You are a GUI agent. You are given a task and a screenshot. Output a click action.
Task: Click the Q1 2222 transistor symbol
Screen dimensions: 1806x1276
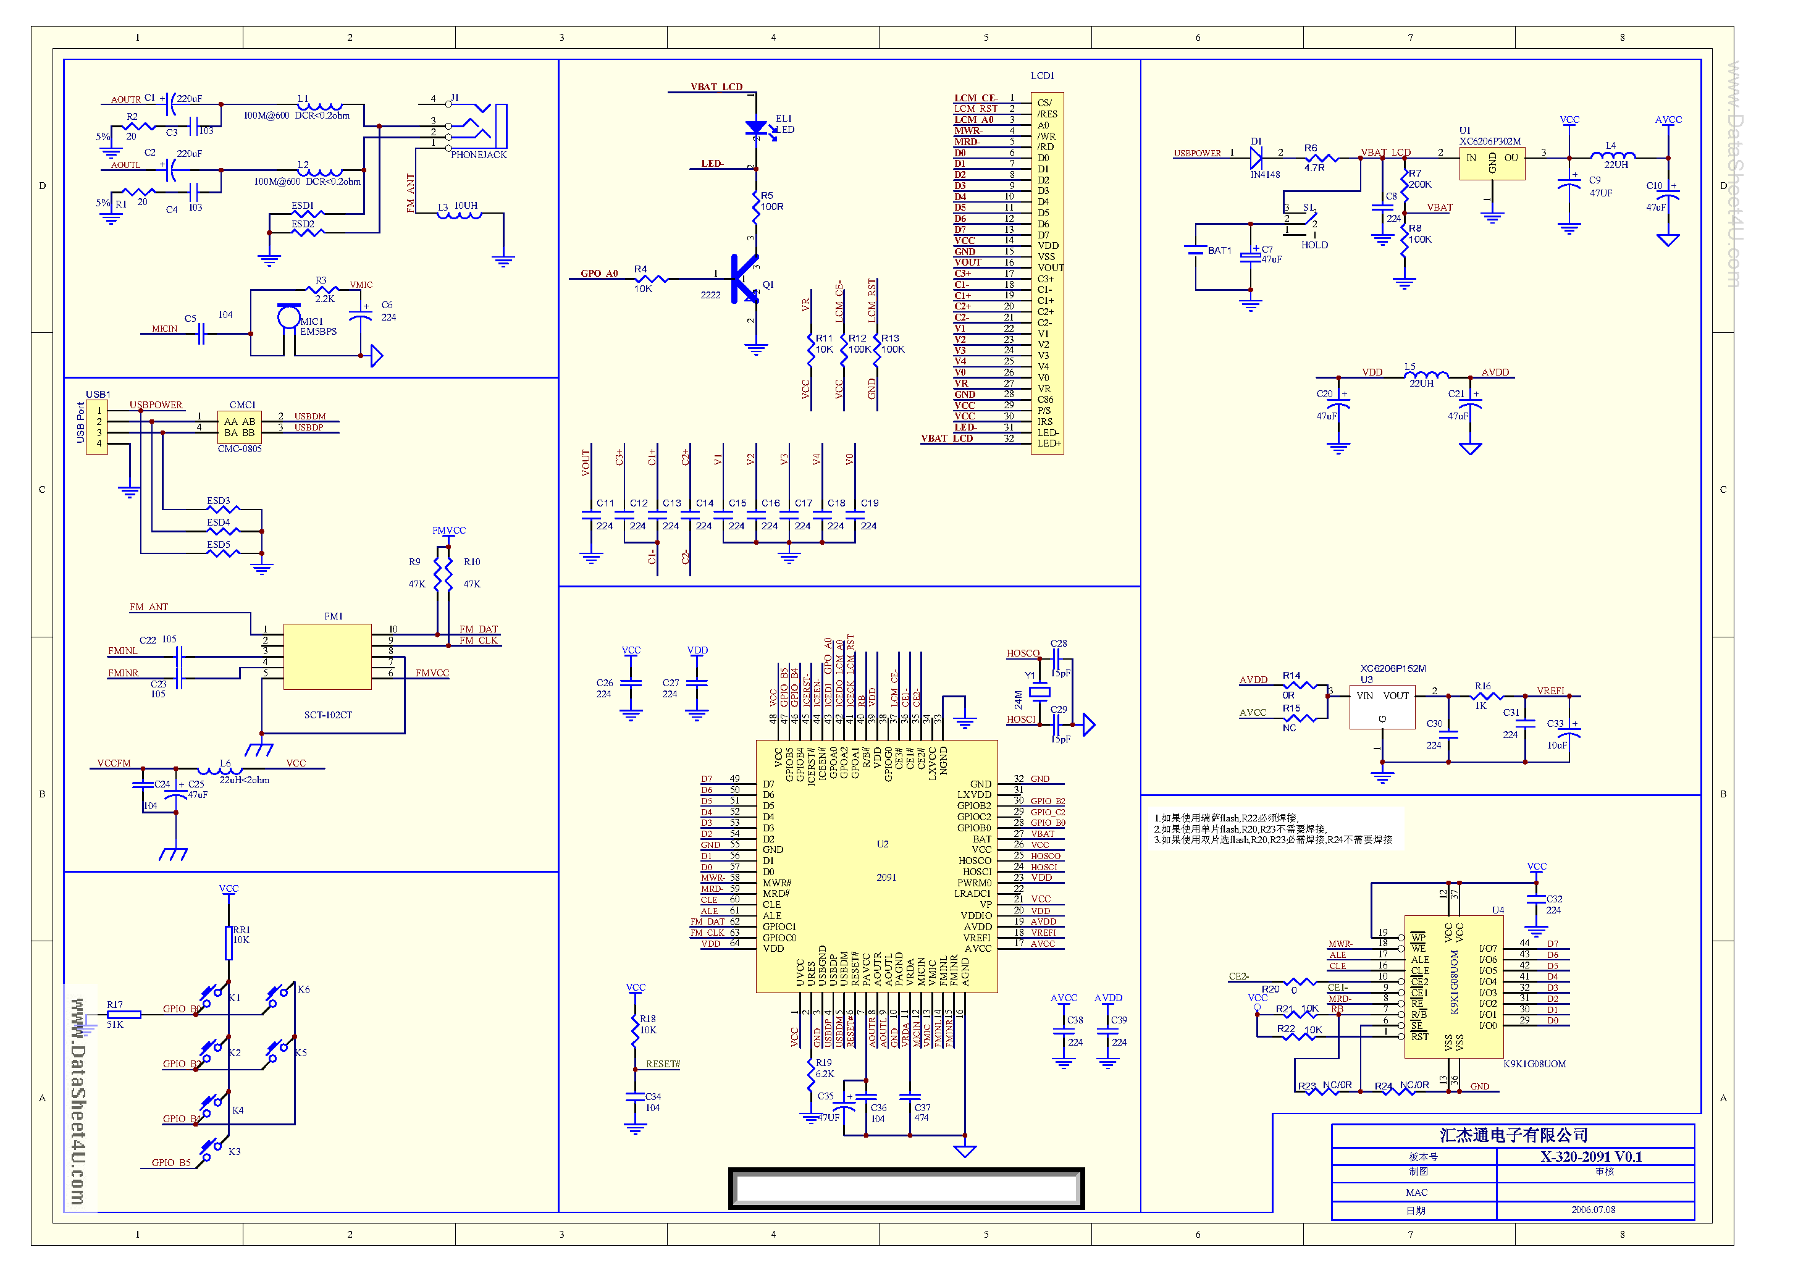click(744, 279)
